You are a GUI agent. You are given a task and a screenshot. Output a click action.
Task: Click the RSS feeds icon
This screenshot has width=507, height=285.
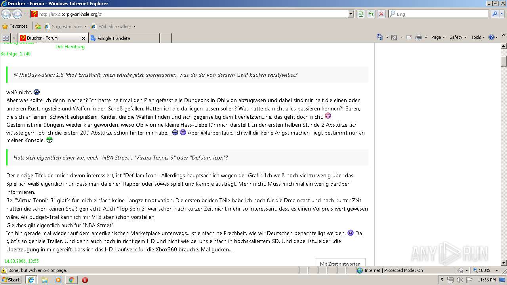click(x=394, y=37)
